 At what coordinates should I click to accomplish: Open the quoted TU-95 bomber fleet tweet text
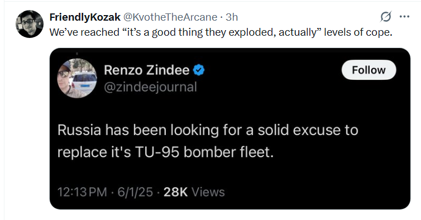208,141
